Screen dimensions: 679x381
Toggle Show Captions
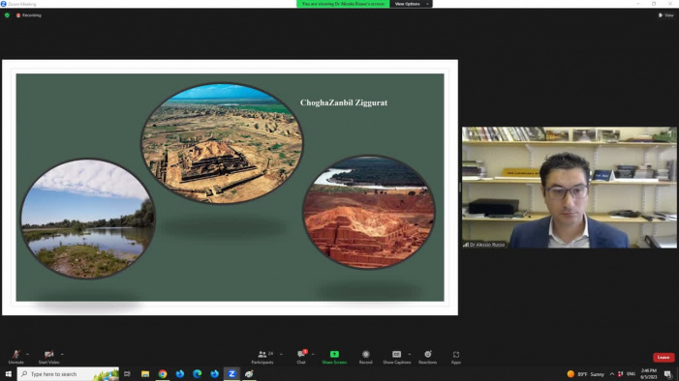coord(397,357)
